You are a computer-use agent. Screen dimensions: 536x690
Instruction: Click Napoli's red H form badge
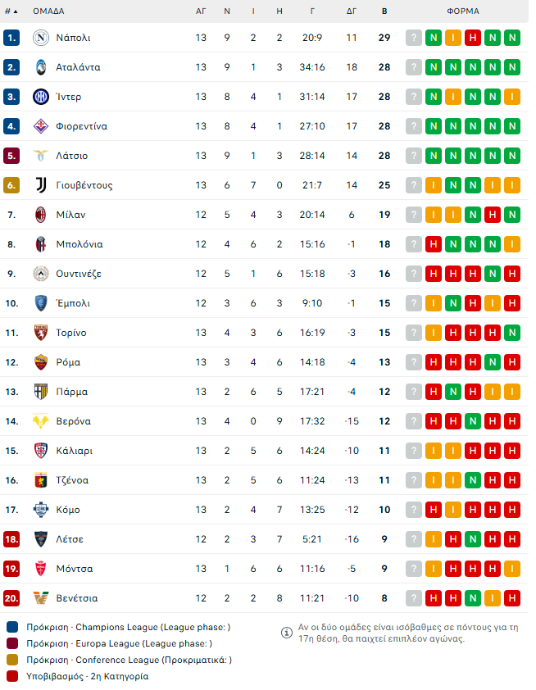[x=473, y=38]
